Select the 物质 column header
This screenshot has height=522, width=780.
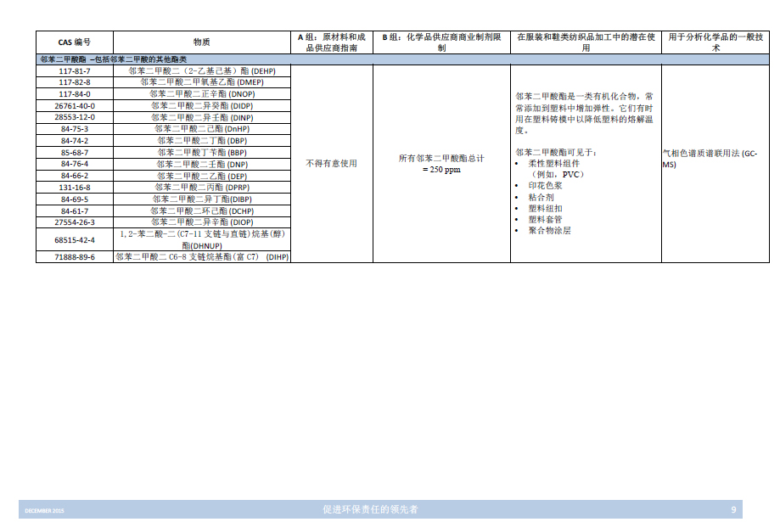click(x=201, y=42)
